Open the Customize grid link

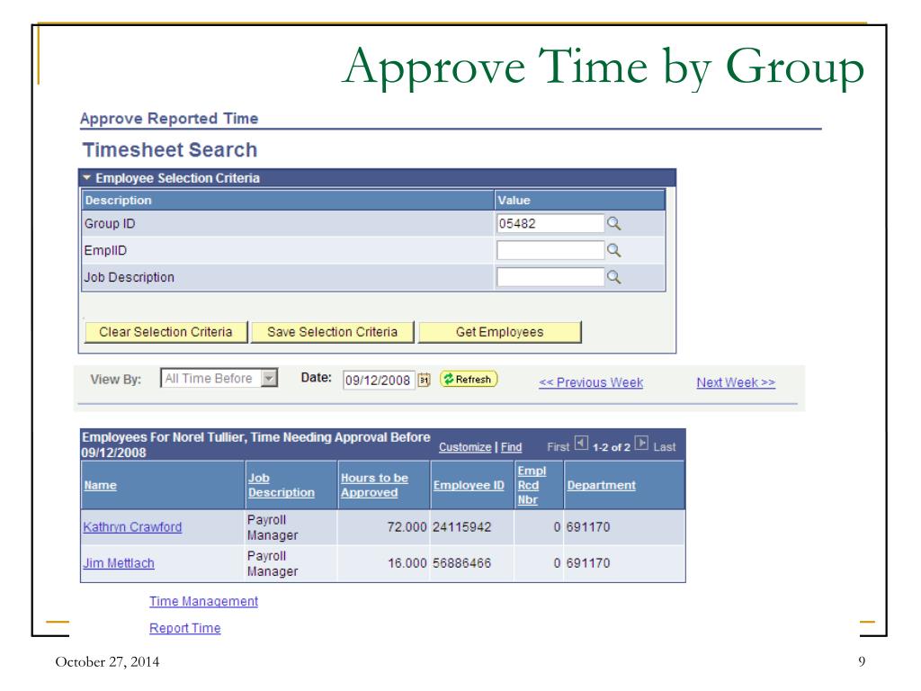tap(465, 447)
